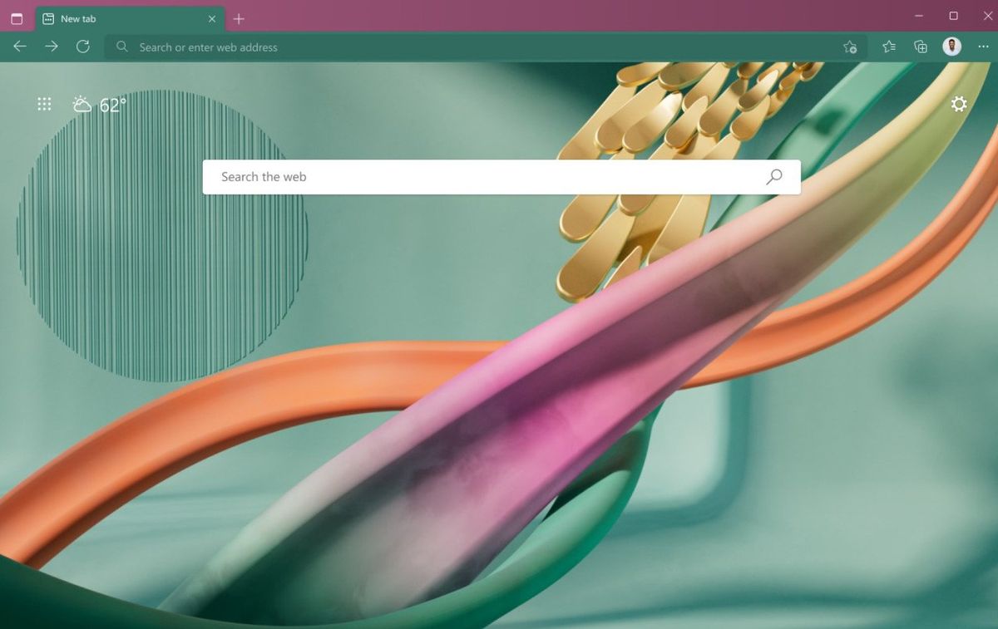The height and width of the screenshot is (629, 998).
Task: Select the New tab tab
Action: 130,18
